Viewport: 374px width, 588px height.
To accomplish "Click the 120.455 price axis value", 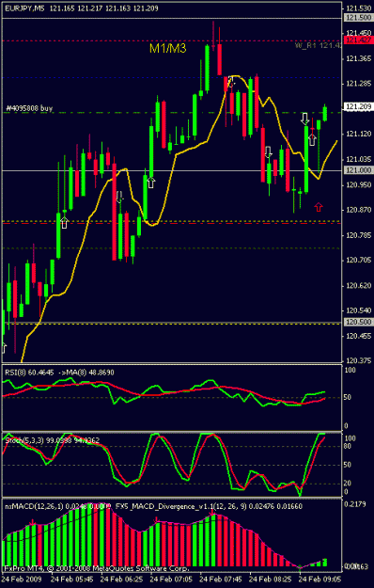I will point(358,337).
